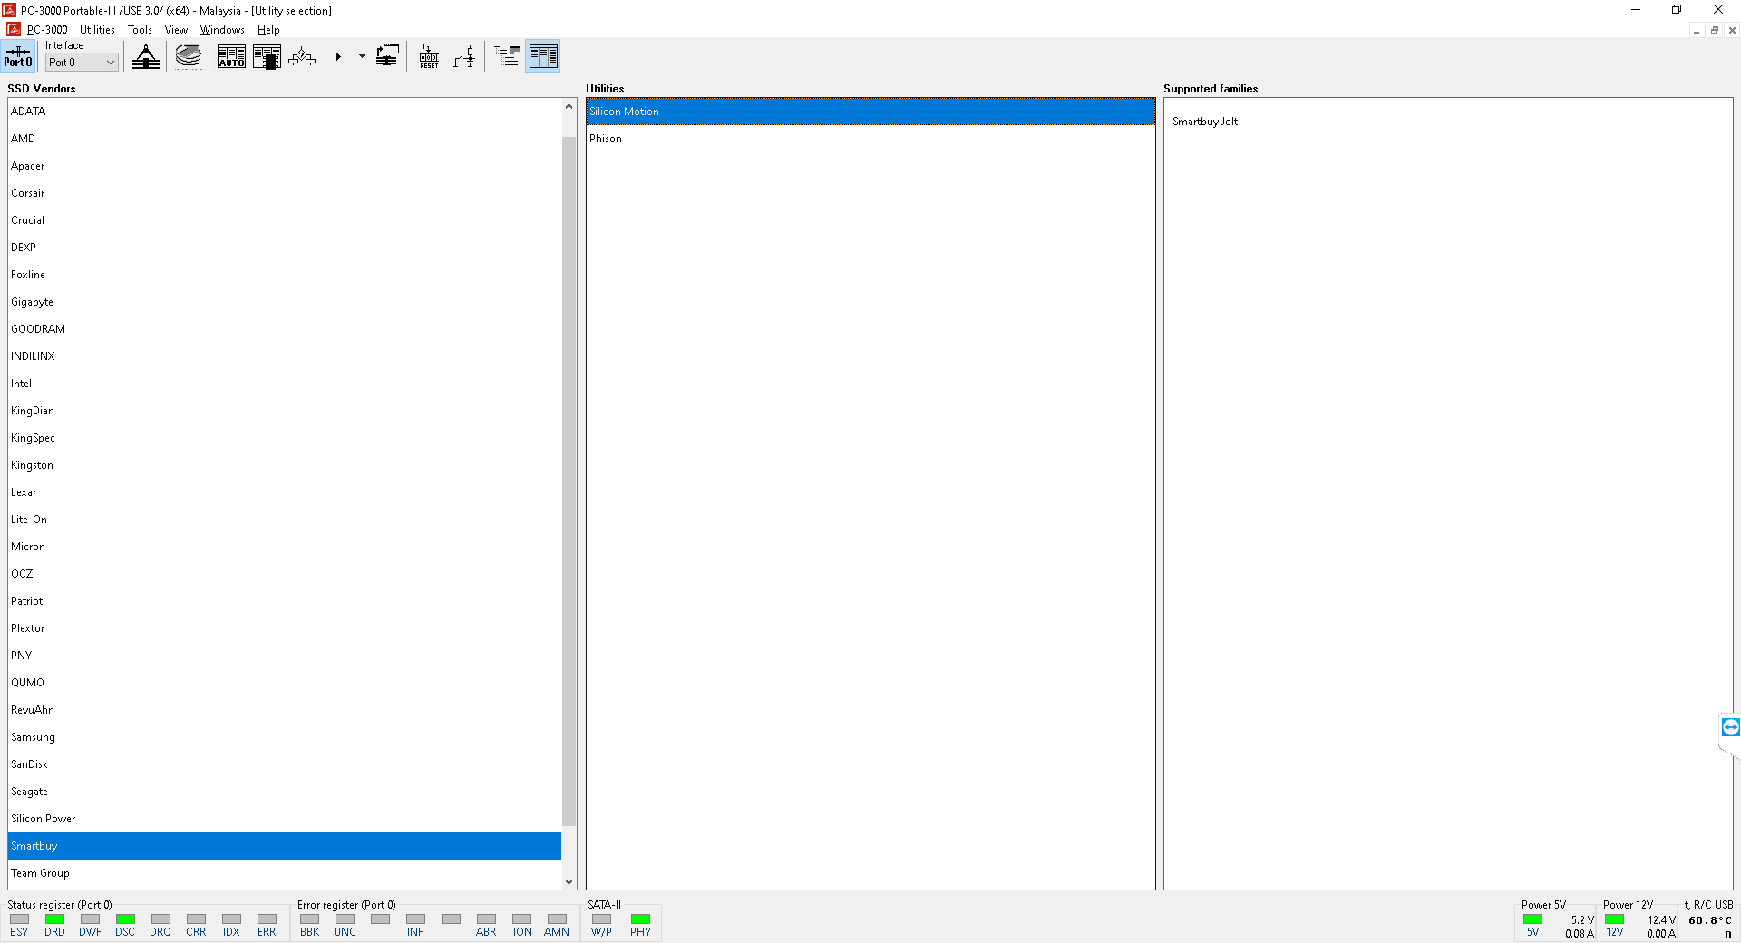Click the stacked disks toolbar icon

pos(189,57)
